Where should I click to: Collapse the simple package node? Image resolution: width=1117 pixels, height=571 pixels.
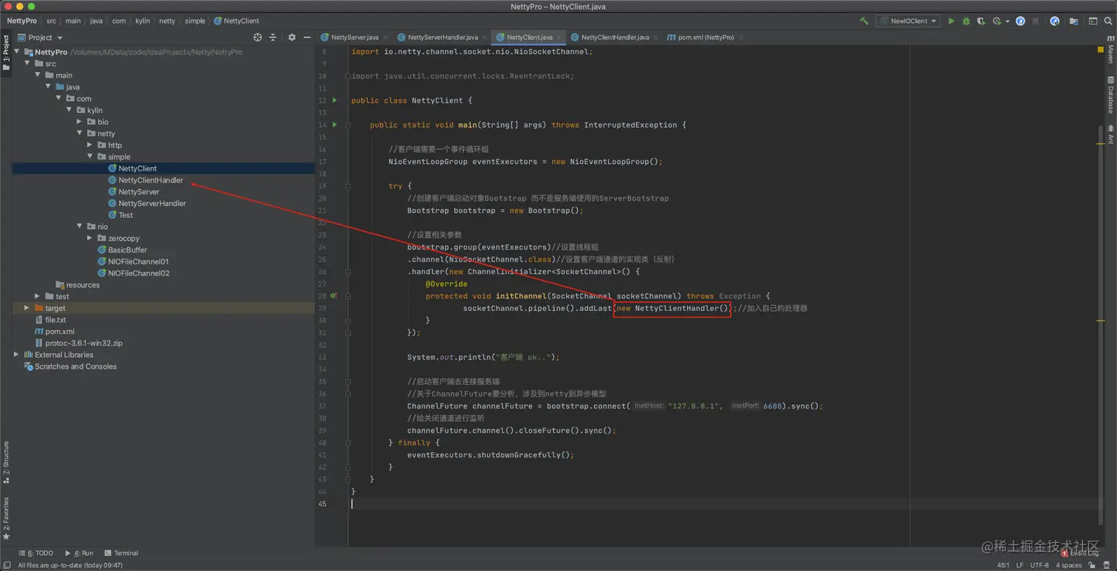(90, 157)
